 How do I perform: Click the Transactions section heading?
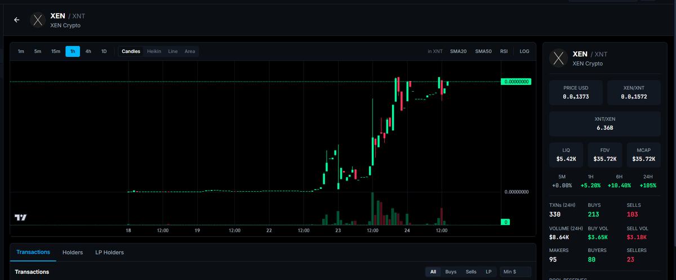click(32, 272)
